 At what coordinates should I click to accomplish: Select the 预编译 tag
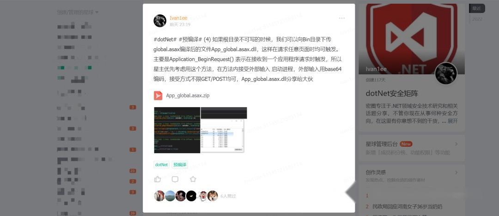(x=180, y=165)
